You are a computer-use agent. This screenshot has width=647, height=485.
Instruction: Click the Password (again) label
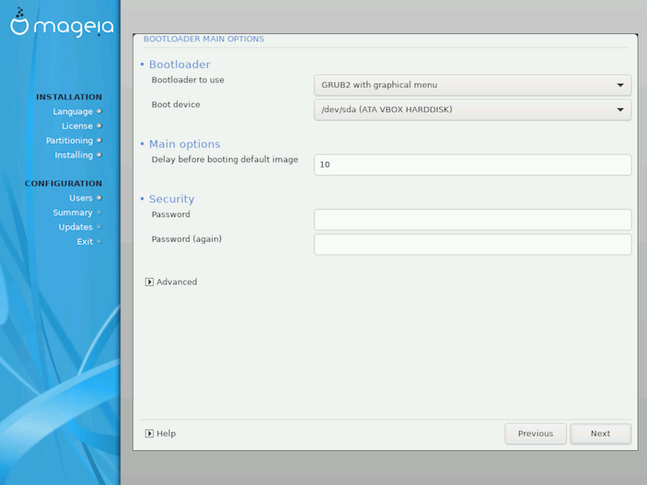(187, 239)
